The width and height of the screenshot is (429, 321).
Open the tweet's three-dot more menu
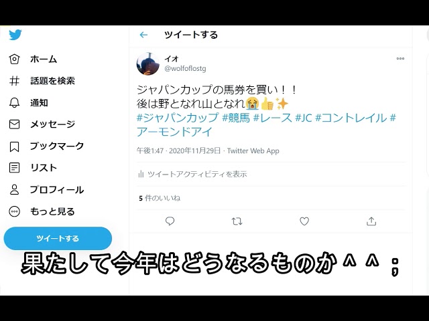point(400,58)
